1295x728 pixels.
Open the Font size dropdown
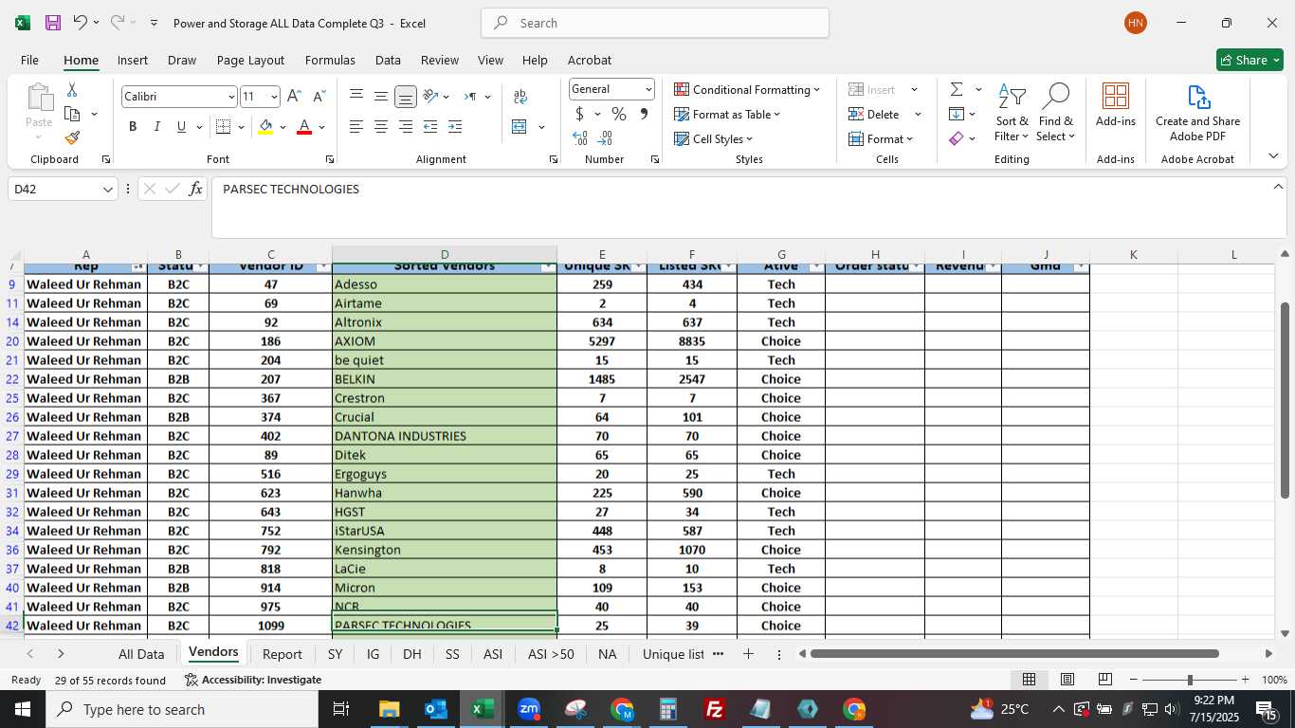coord(274,97)
